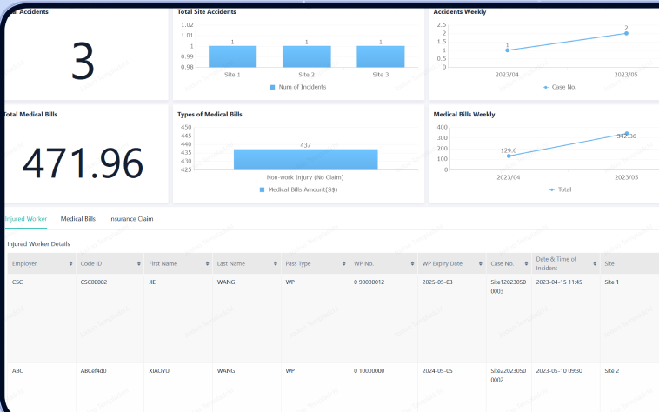
Task: Click the Injured Worker Details heading
Action: 38,244
